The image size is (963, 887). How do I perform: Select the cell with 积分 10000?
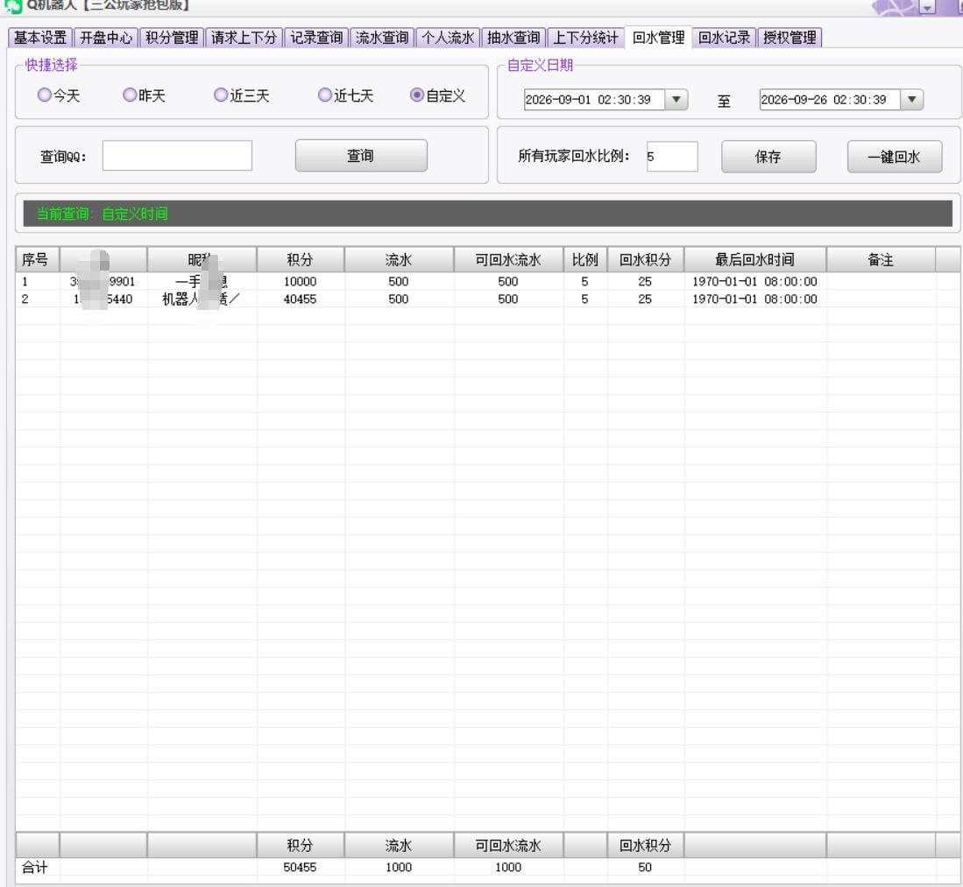click(x=301, y=282)
